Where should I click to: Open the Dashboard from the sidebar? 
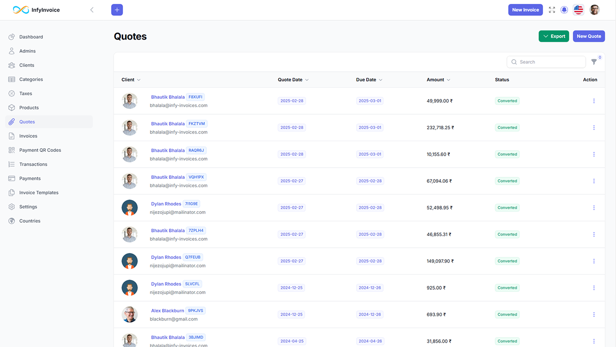point(31,37)
